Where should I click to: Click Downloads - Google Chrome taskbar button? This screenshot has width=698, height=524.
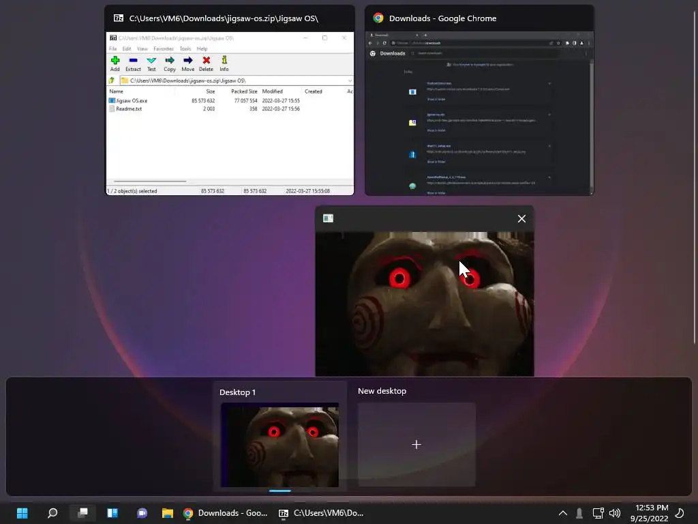click(x=226, y=513)
